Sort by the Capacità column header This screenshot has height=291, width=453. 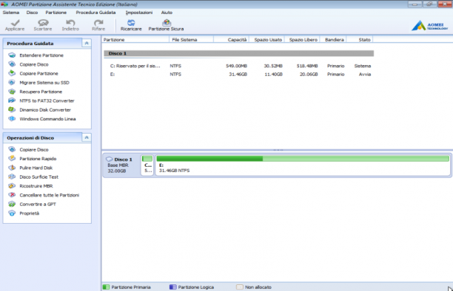click(231, 39)
